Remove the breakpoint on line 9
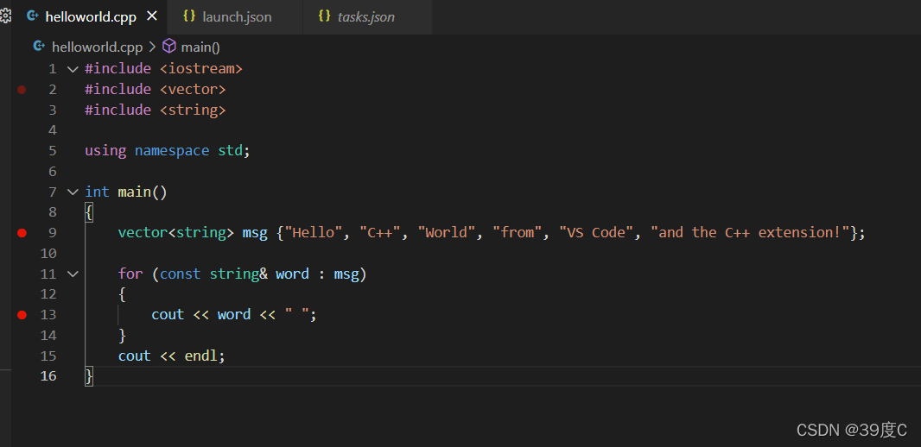Viewport: 921px width, 447px height. point(22,233)
